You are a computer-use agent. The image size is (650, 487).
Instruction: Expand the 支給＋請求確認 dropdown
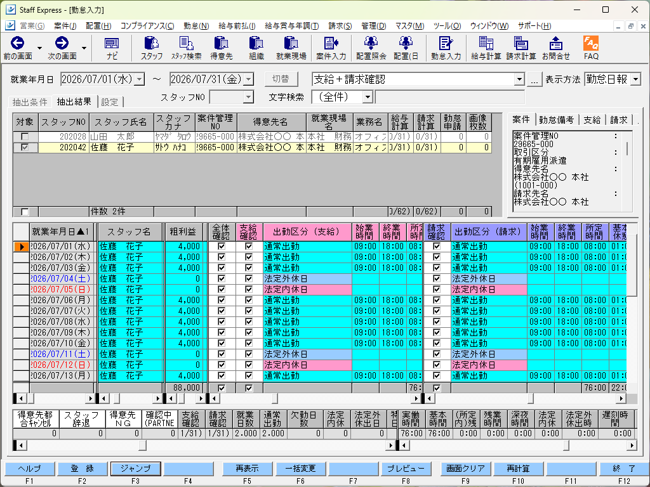pyautogui.click(x=519, y=79)
